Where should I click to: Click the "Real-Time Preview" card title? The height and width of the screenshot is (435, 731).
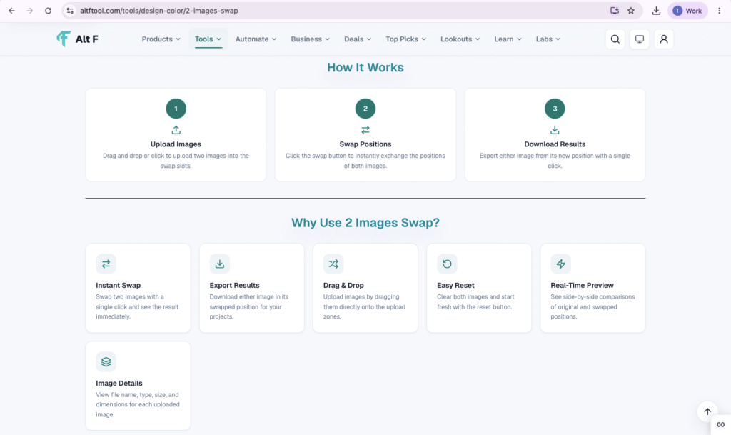(582, 285)
